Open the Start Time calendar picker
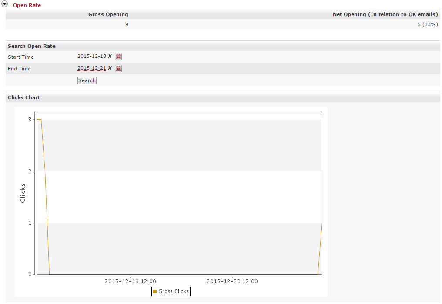This screenshot has width=442, height=304. (118, 57)
